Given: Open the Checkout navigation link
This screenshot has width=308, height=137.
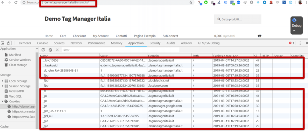Looking at the screenshot, I should tap(79, 36).
